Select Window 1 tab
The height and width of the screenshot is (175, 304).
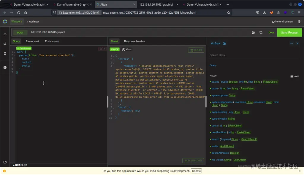point(17,21)
